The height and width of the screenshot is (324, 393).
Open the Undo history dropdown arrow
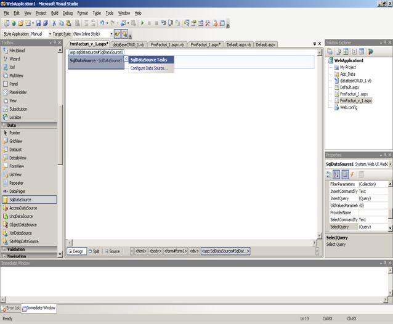point(107,23)
